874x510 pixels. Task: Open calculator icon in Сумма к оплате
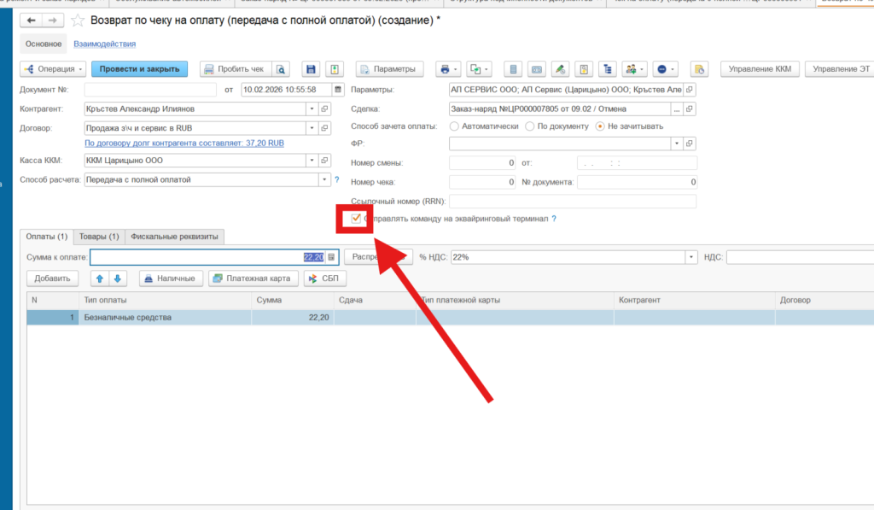[x=332, y=256]
